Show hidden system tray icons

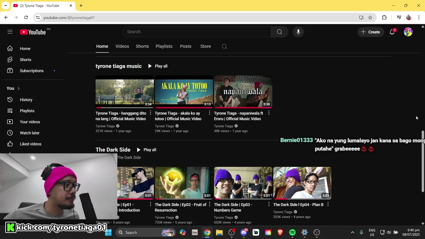click(352, 232)
